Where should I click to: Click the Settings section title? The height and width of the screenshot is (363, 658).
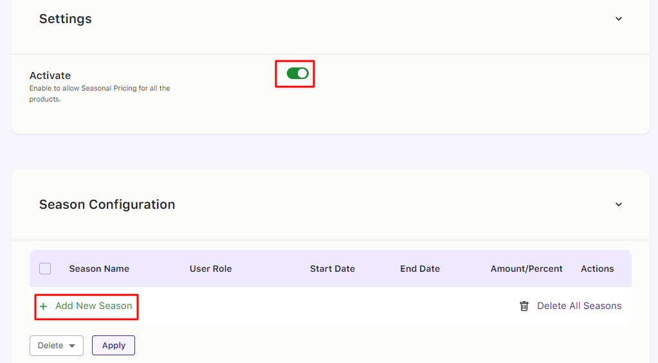(66, 19)
